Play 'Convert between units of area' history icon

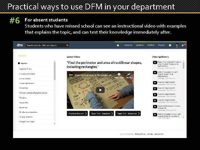click(155, 107)
